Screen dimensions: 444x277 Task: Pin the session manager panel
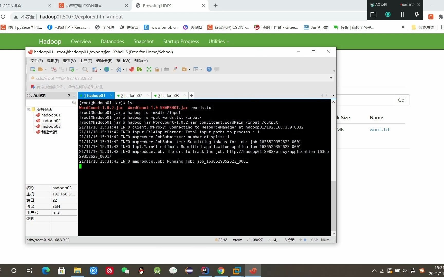(x=69, y=95)
